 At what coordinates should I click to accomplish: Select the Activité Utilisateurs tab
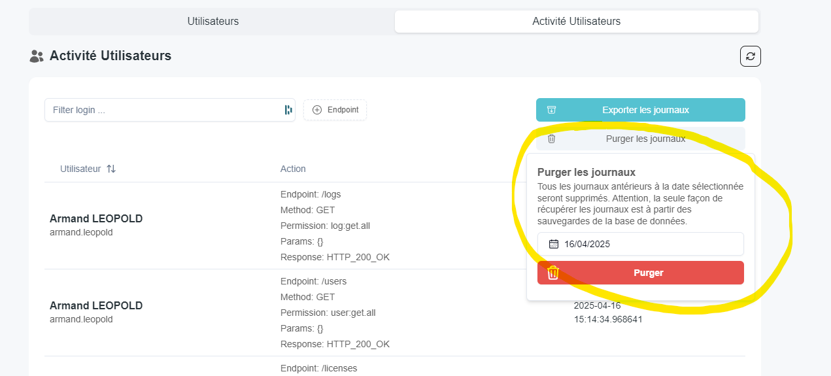576,22
